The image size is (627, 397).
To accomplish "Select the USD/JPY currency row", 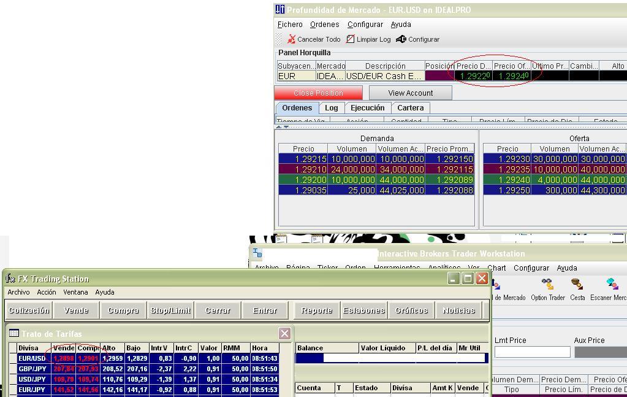I will point(144,379).
